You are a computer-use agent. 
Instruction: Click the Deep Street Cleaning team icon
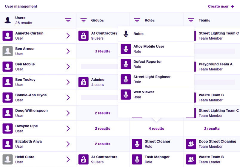click(x=191, y=144)
